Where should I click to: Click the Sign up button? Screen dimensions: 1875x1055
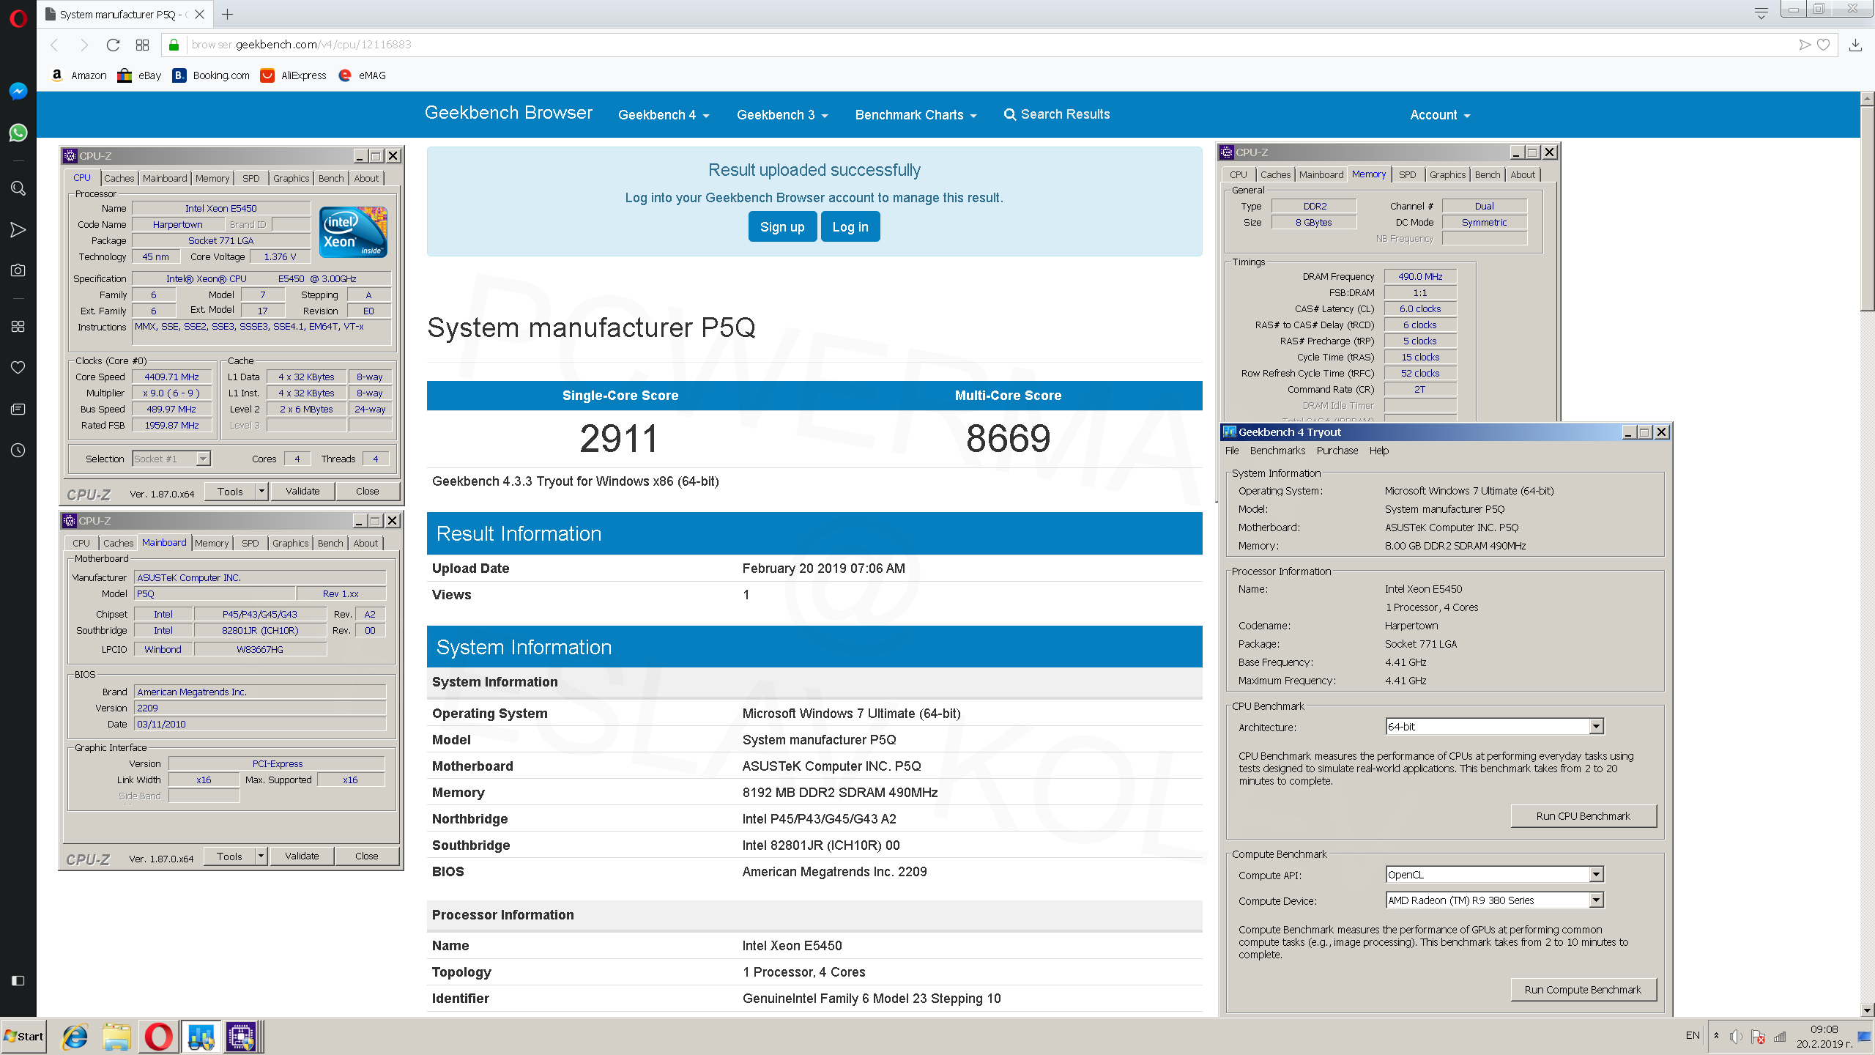coord(782,226)
